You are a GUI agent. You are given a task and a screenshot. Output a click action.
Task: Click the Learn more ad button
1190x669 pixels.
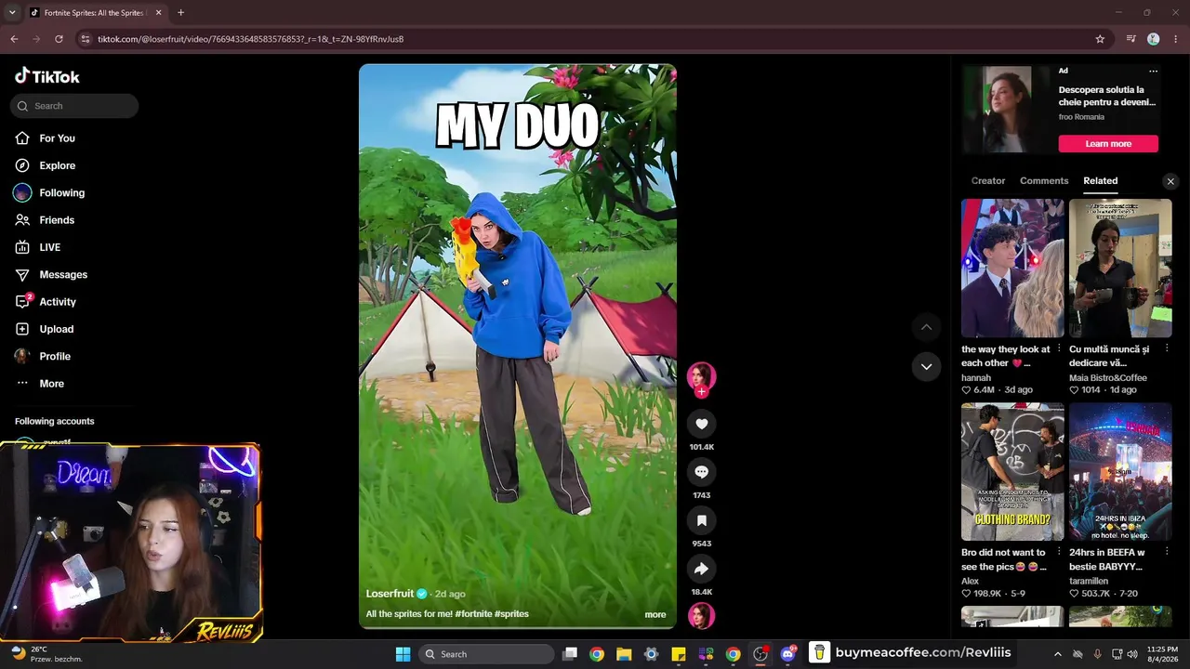click(x=1108, y=144)
